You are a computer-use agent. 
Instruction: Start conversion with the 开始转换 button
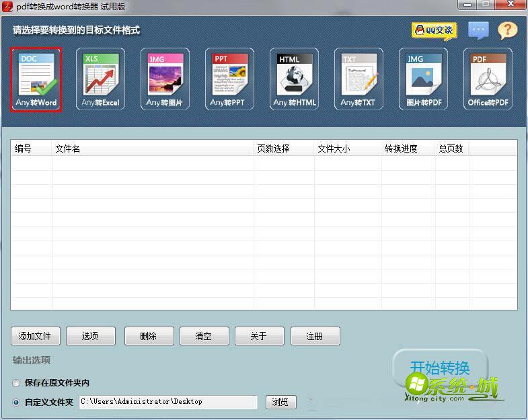[x=440, y=368]
